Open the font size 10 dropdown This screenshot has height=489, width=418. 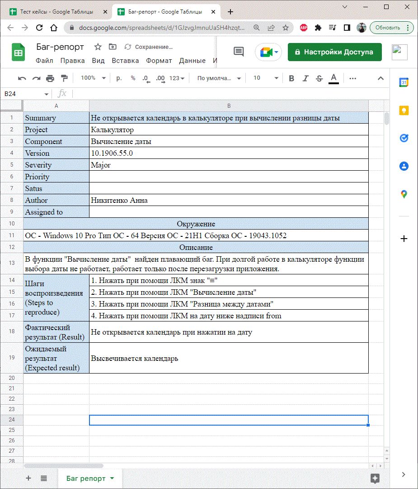click(x=266, y=78)
